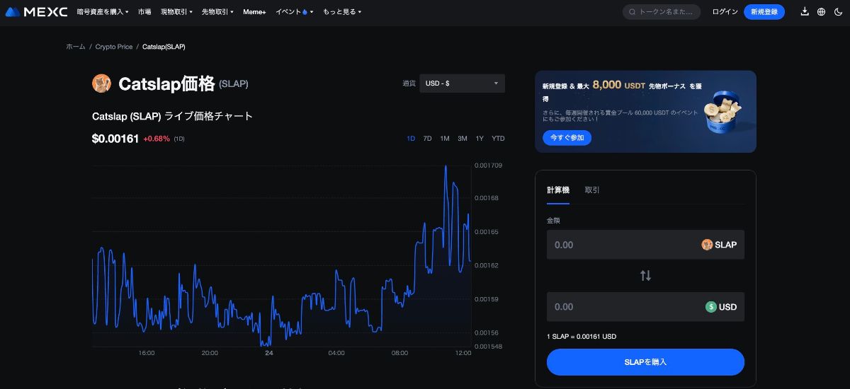Open the Crypto Price breadcrumb link
Image resolution: width=850 pixels, height=389 pixels.
pos(114,47)
